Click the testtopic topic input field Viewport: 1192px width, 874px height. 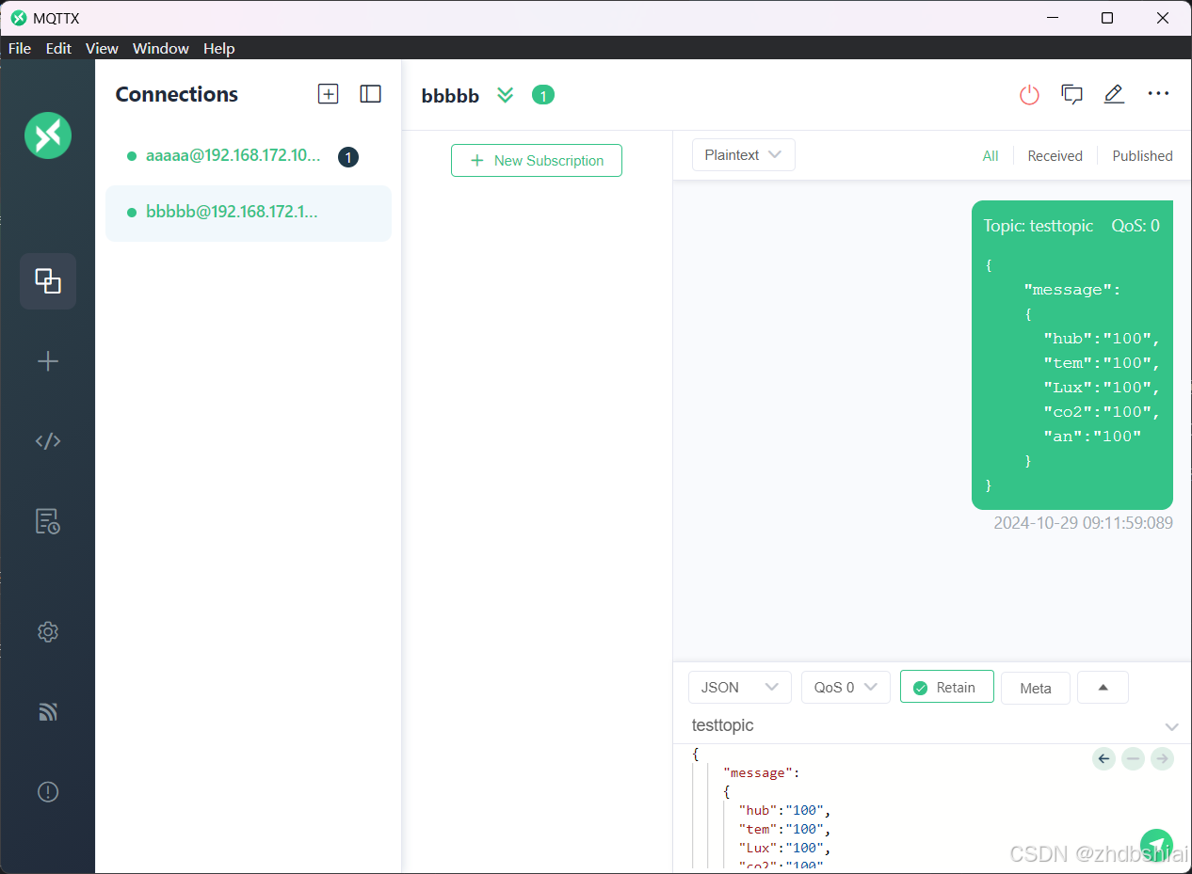pos(923,726)
